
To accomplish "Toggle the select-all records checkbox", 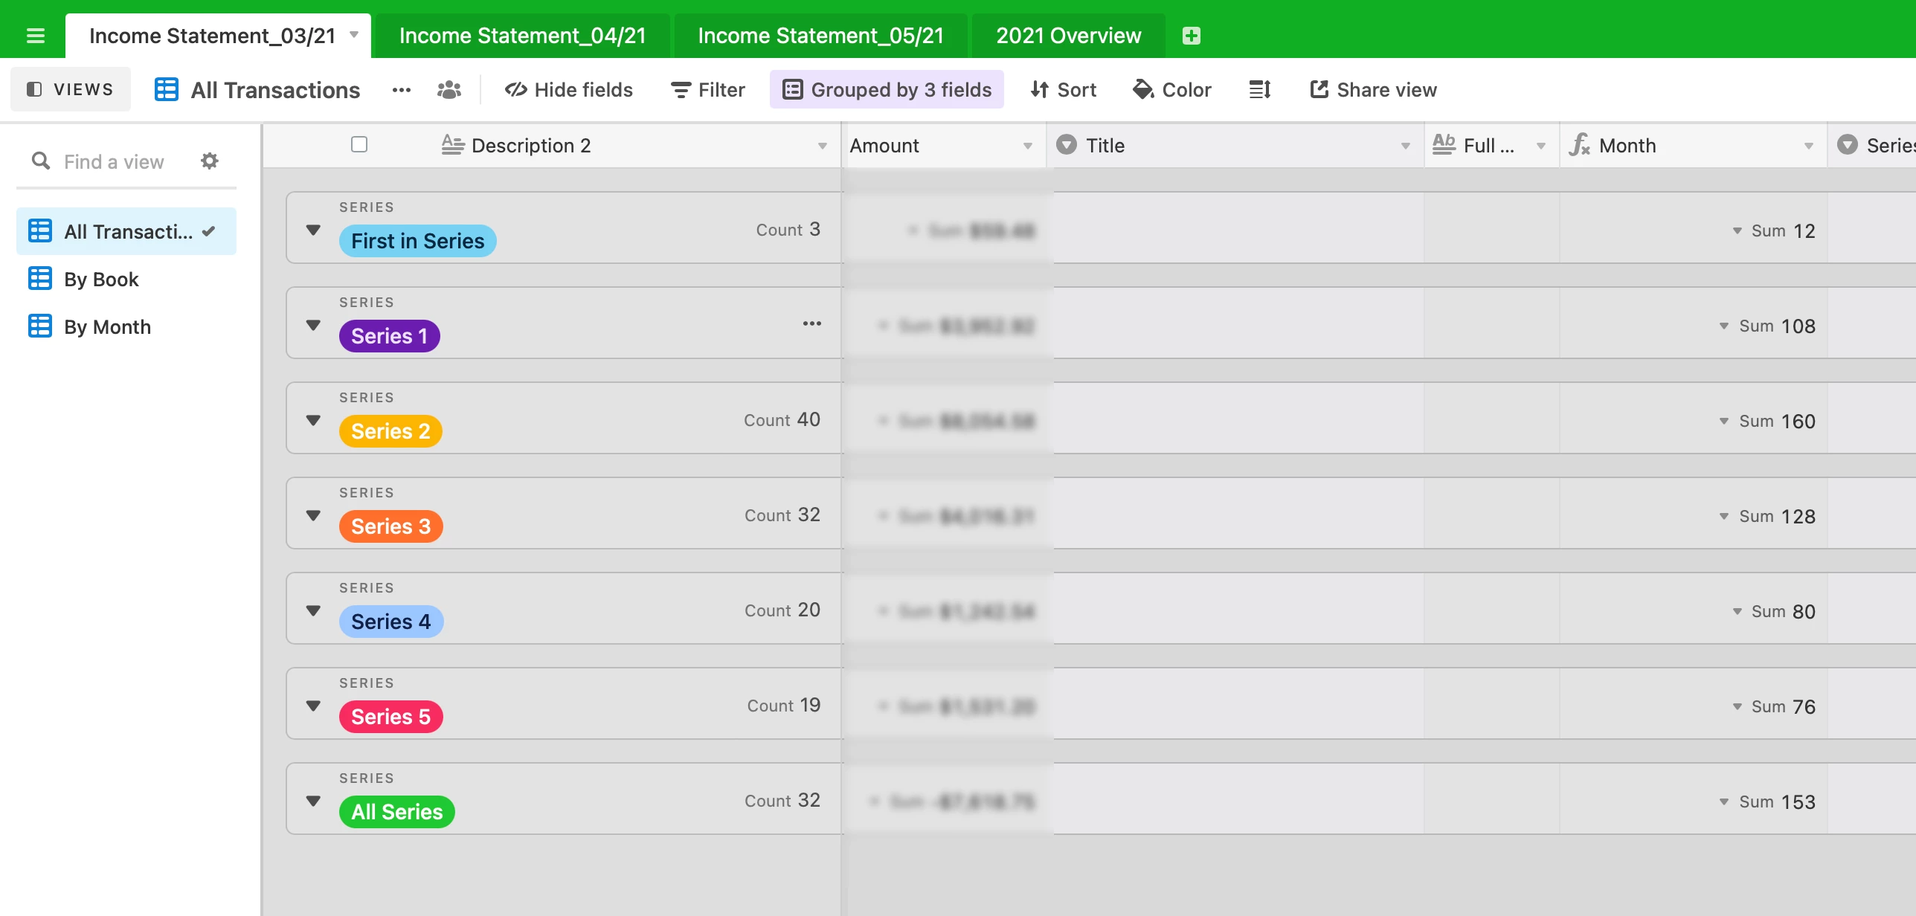I will click(x=359, y=144).
